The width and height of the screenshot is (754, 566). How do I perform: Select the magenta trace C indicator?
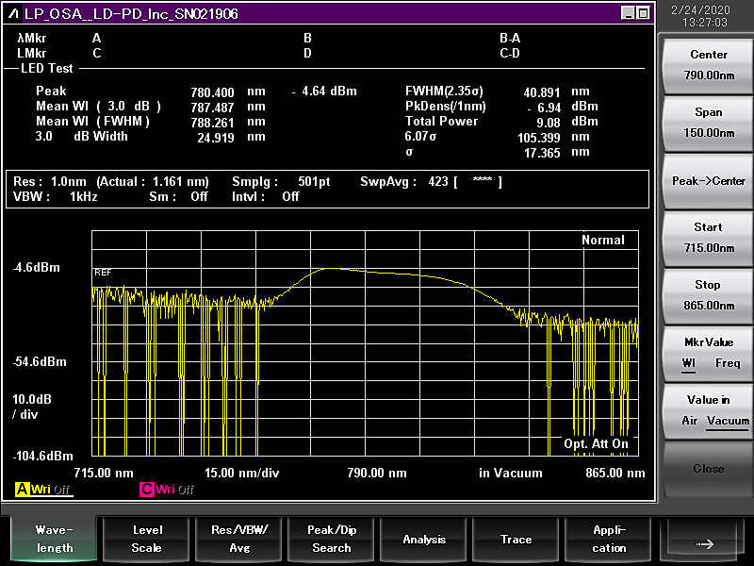click(x=147, y=490)
